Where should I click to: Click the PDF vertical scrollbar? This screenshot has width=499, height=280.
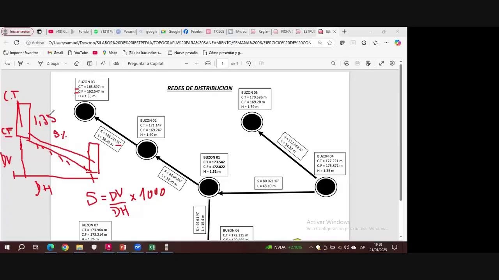(401, 132)
